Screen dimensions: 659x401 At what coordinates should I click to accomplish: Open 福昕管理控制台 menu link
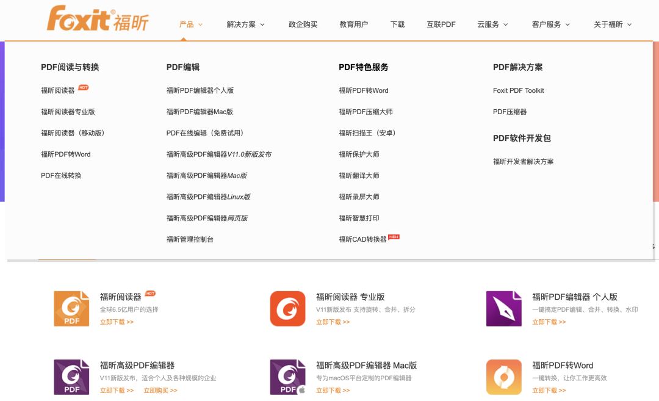190,240
